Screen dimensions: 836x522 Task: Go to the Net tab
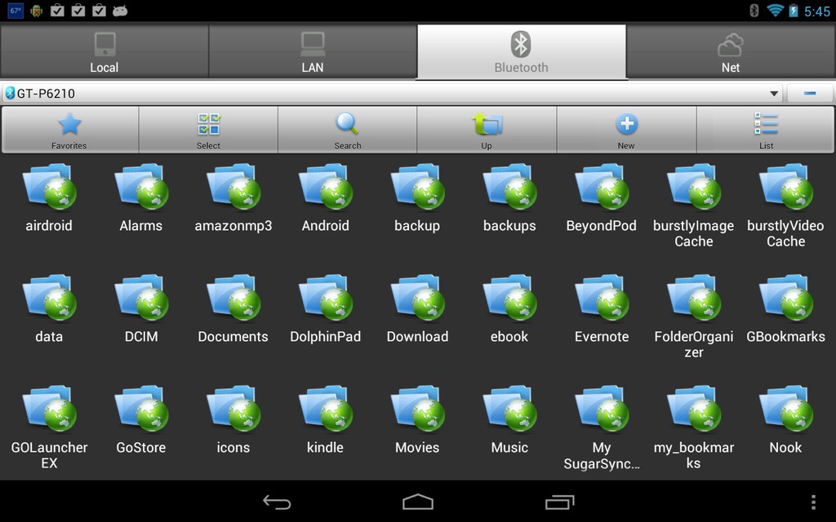tap(731, 51)
